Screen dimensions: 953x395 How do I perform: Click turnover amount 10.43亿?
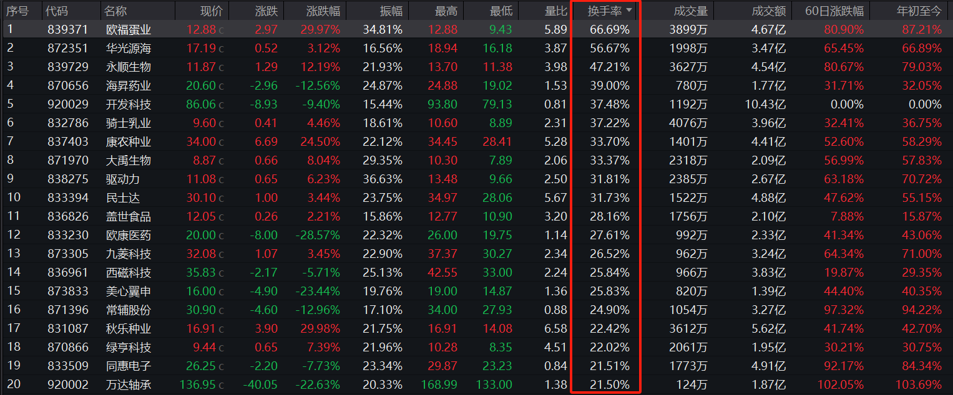pyautogui.click(x=765, y=104)
